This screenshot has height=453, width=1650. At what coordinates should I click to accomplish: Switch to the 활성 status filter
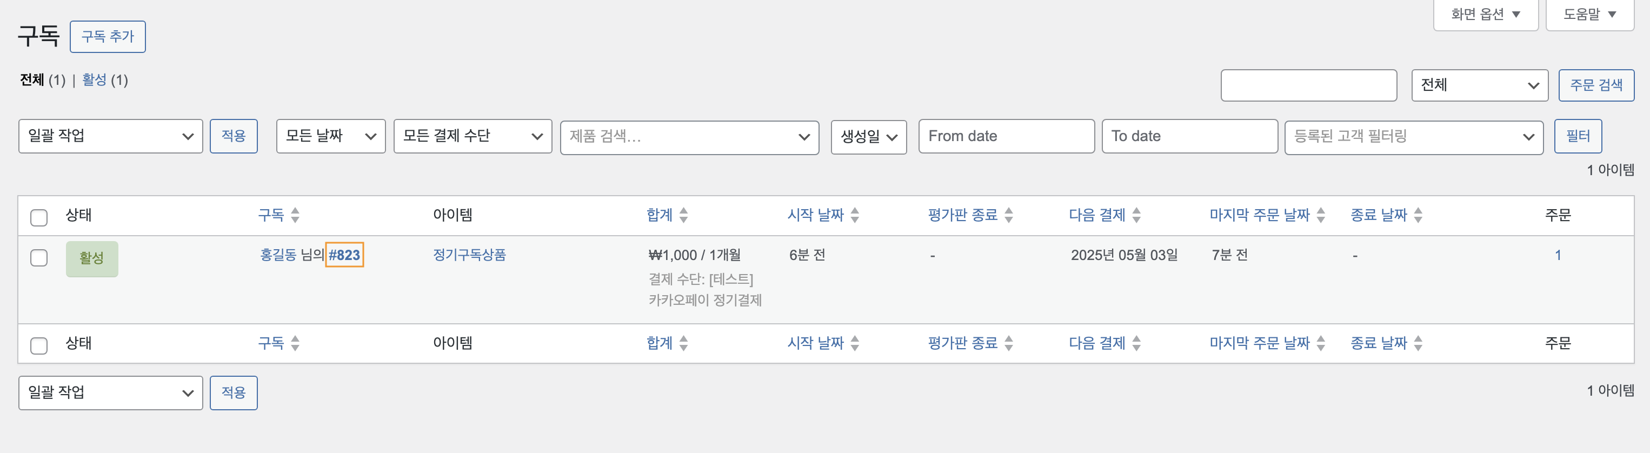tap(94, 79)
